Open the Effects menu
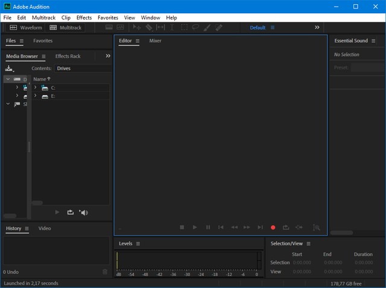 tap(84, 17)
